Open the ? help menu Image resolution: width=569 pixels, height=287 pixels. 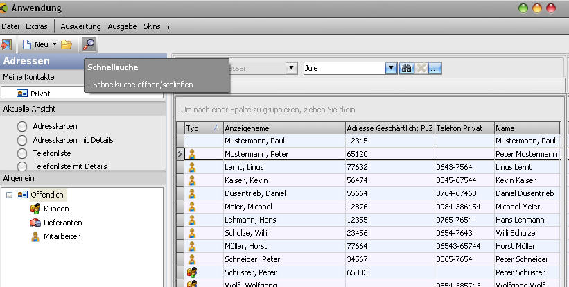pyautogui.click(x=168, y=26)
